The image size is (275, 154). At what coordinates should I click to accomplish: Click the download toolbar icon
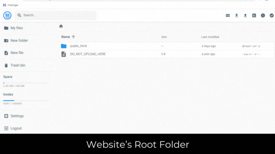(x=236, y=15)
